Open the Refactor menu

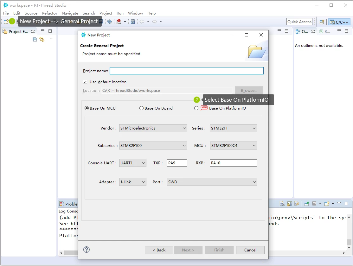[x=49, y=13]
